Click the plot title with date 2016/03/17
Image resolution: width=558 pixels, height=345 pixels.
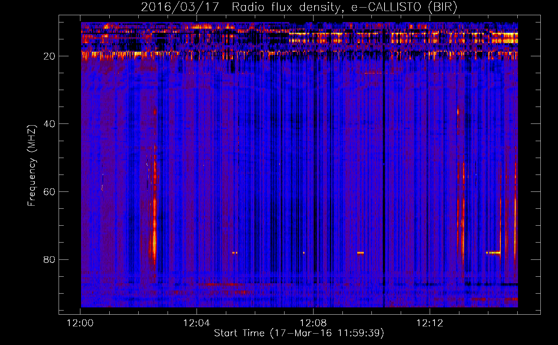click(x=299, y=7)
